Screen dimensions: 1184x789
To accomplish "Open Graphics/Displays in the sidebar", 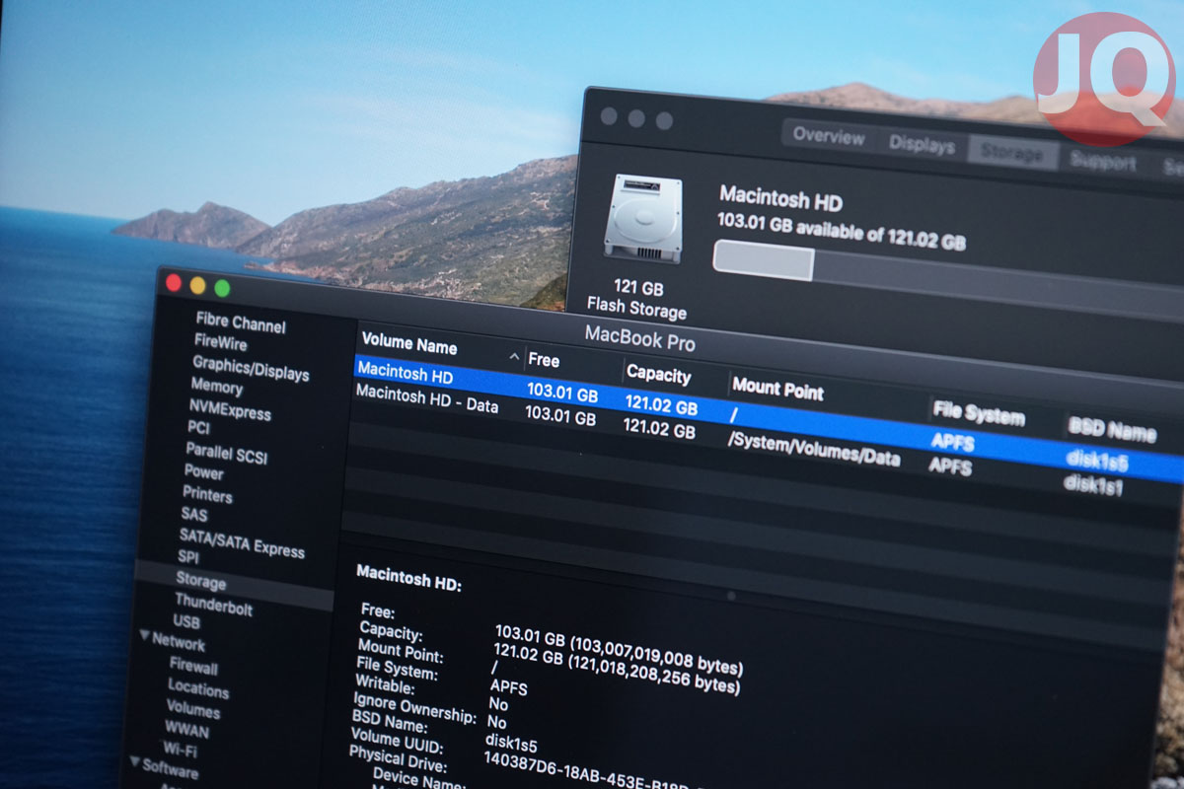I will (x=251, y=369).
